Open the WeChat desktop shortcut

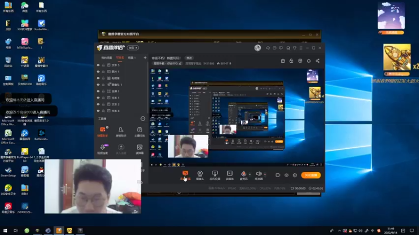click(25, 7)
